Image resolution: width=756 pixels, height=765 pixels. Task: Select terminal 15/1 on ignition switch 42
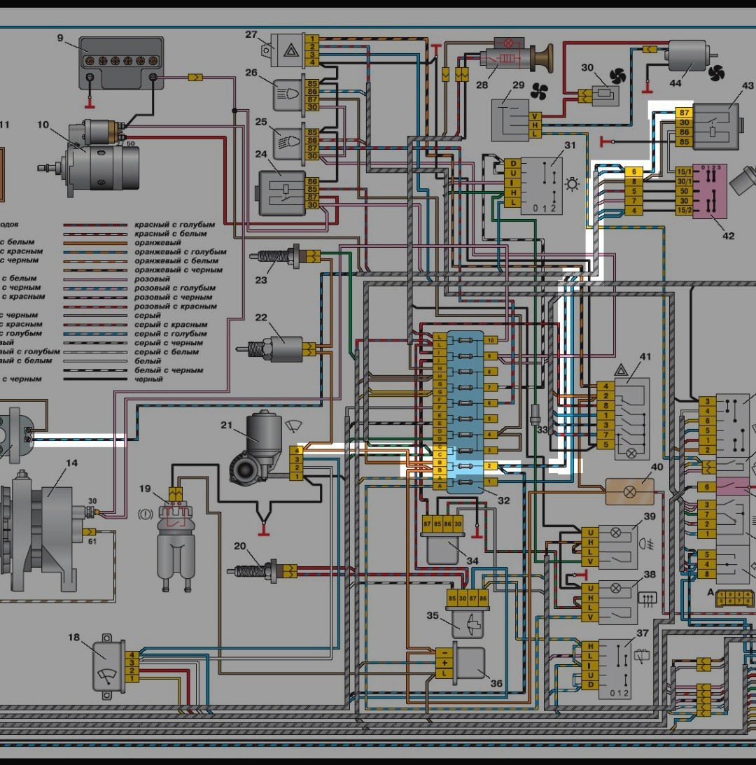tap(685, 171)
